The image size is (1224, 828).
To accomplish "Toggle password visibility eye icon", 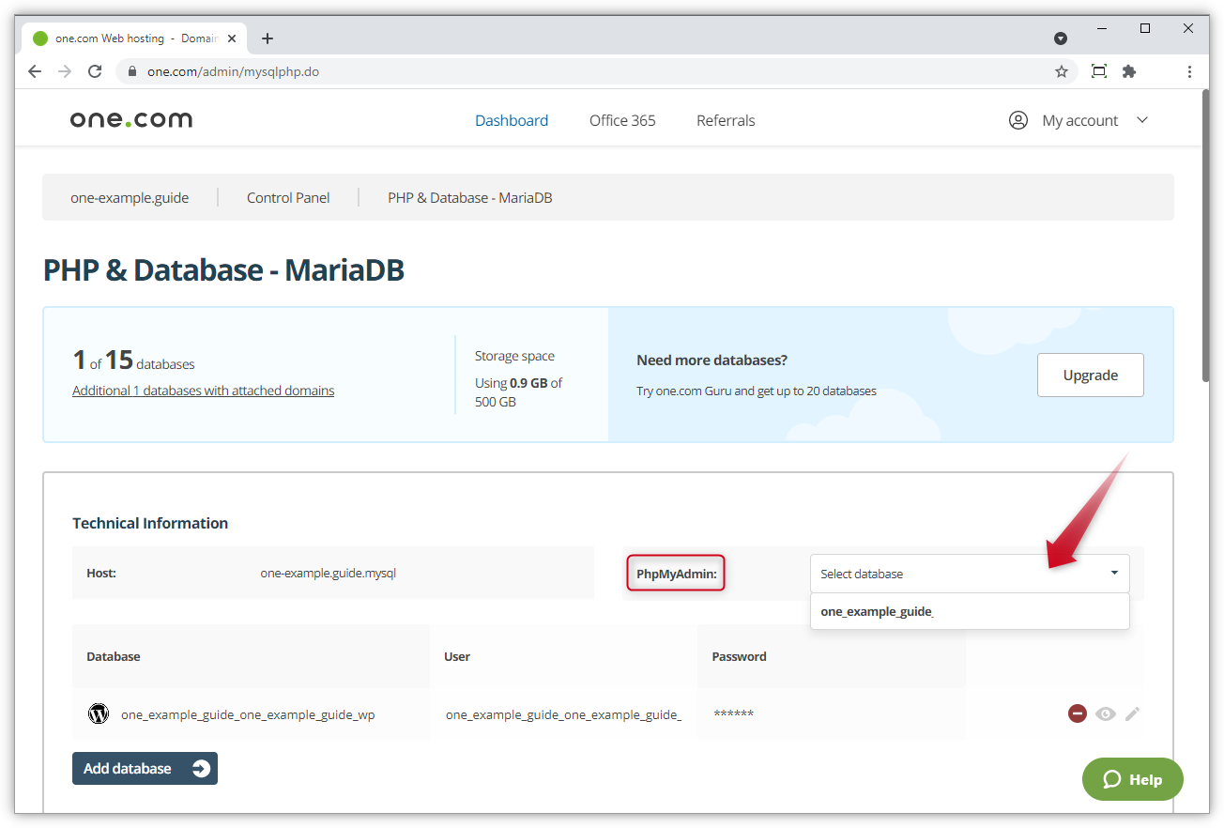I will click(1105, 713).
